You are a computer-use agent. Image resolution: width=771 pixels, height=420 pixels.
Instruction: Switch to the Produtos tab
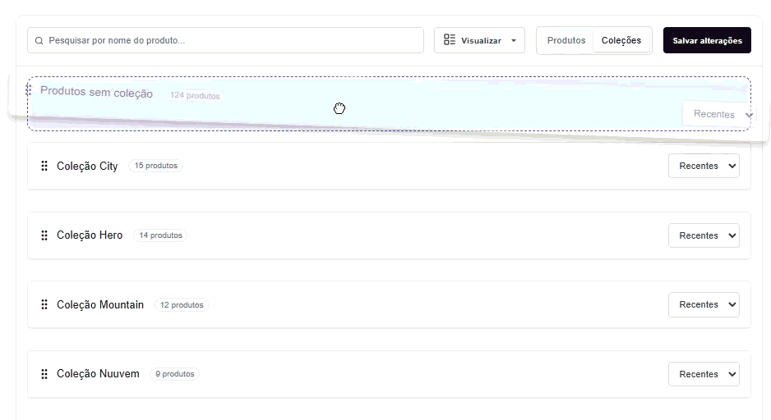[566, 40]
